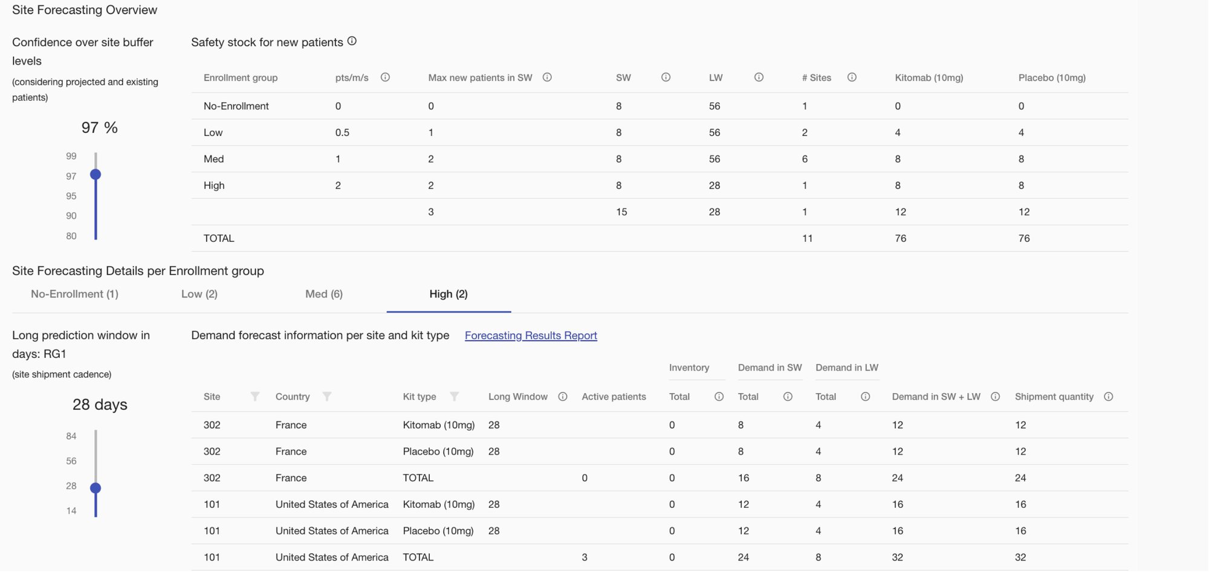
Task: Click info icon next to Max new patients in SW
Action: point(547,77)
